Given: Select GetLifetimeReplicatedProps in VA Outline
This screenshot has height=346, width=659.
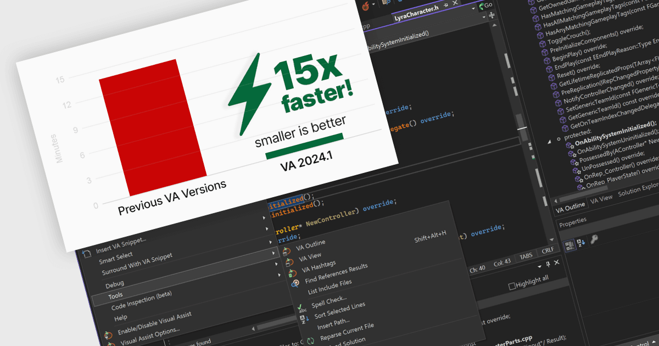Looking at the screenshot, I should point(609,71).
